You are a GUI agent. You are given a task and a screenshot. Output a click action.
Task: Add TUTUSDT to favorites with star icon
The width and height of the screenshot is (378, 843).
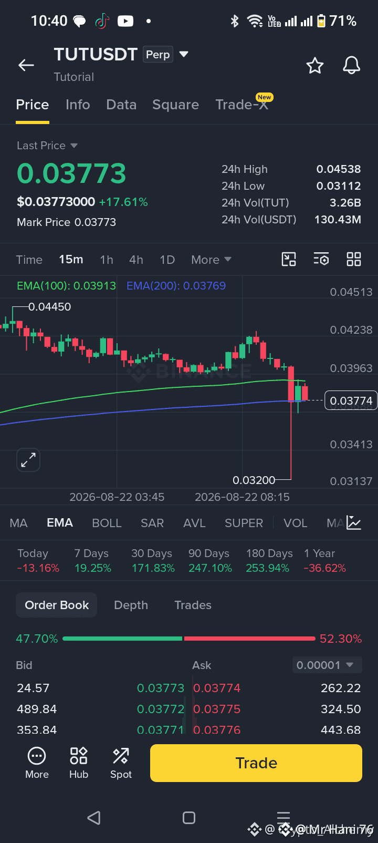315,65
